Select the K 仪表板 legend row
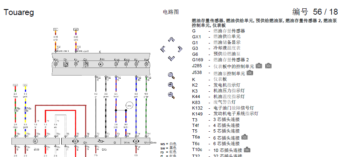The width and height of the screenshot is (338, 157). pyautogui.click(x=210, y=79)
